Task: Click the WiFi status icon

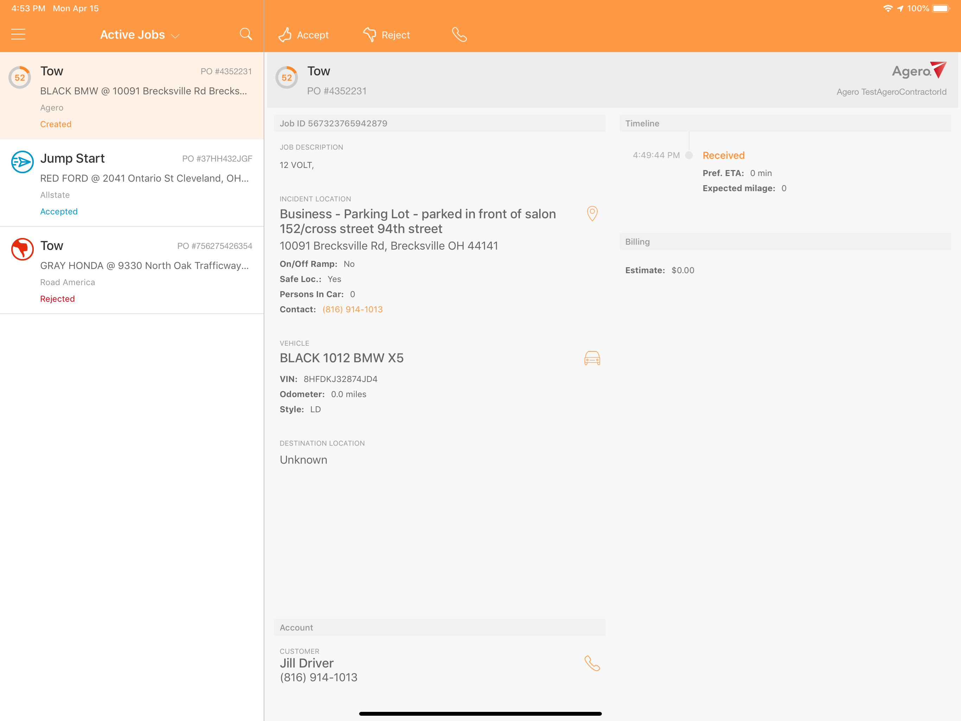Action: tap(887, 9)
